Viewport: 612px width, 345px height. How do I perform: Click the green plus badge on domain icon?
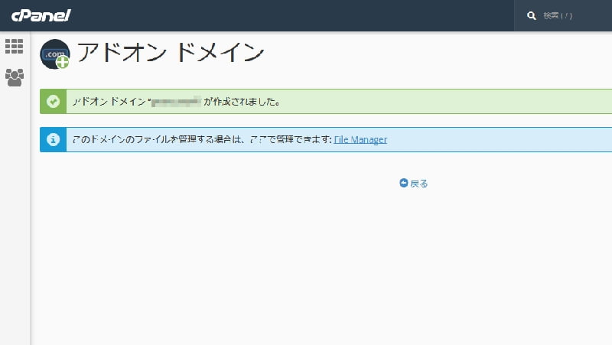coord(63,62)
